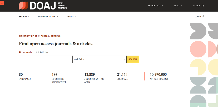This screenshot has width=218, height=107.
Task: Click the Apply text in the top bar
Action: [x=177, y=6]
